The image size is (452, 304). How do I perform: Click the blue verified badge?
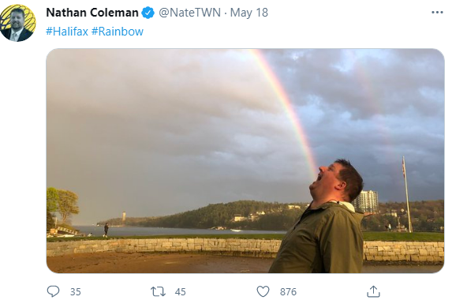point(148,13)
